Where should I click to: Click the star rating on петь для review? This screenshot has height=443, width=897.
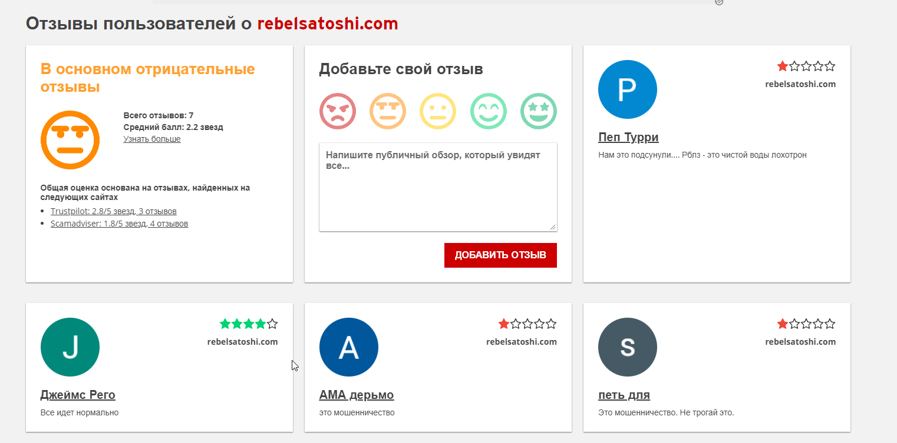pos(806,324)
